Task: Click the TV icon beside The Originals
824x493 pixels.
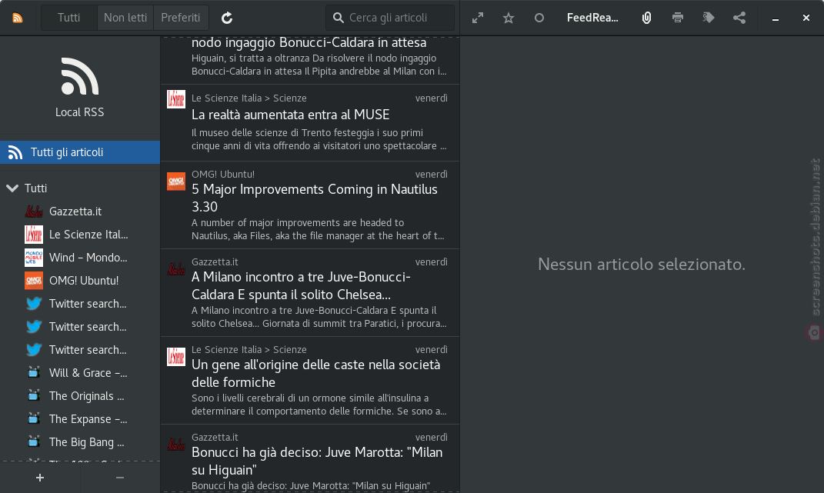Action: pyautogui.click(x=34, y=396)
